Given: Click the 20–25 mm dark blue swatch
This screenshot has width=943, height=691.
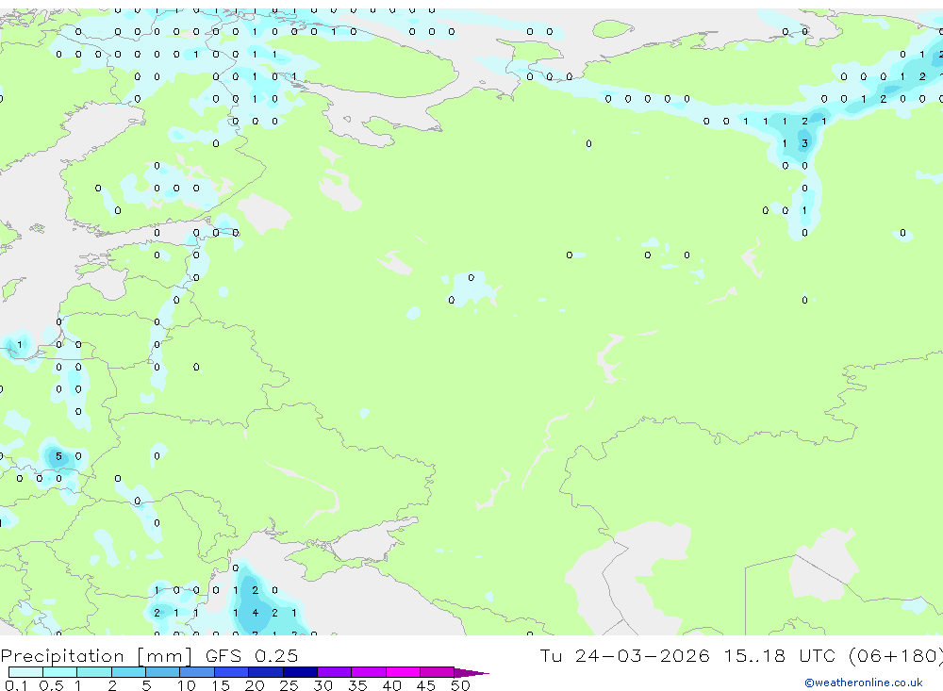Looking at the screenshot, I should [266, 672].
